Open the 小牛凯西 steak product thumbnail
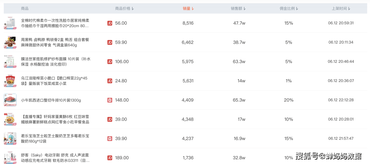 click(10, 100)
